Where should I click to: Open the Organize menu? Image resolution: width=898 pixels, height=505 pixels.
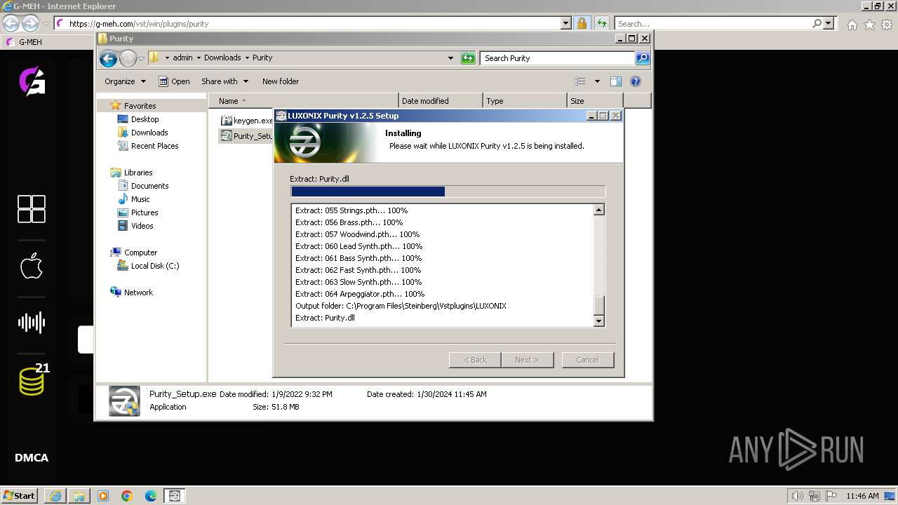pyautogui.click(x=125, y=81)
